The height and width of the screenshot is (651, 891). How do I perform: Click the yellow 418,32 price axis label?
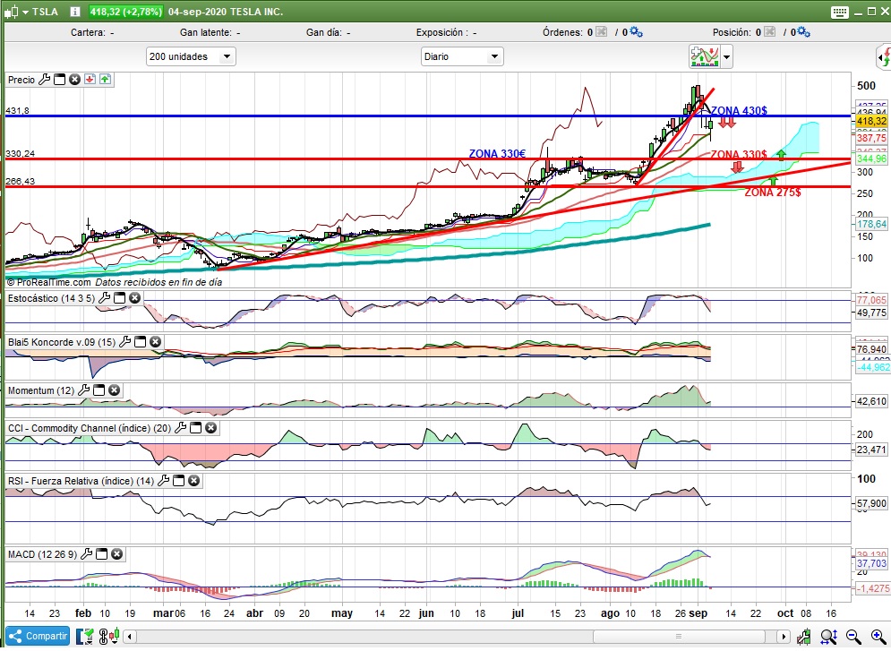[871, 121]
